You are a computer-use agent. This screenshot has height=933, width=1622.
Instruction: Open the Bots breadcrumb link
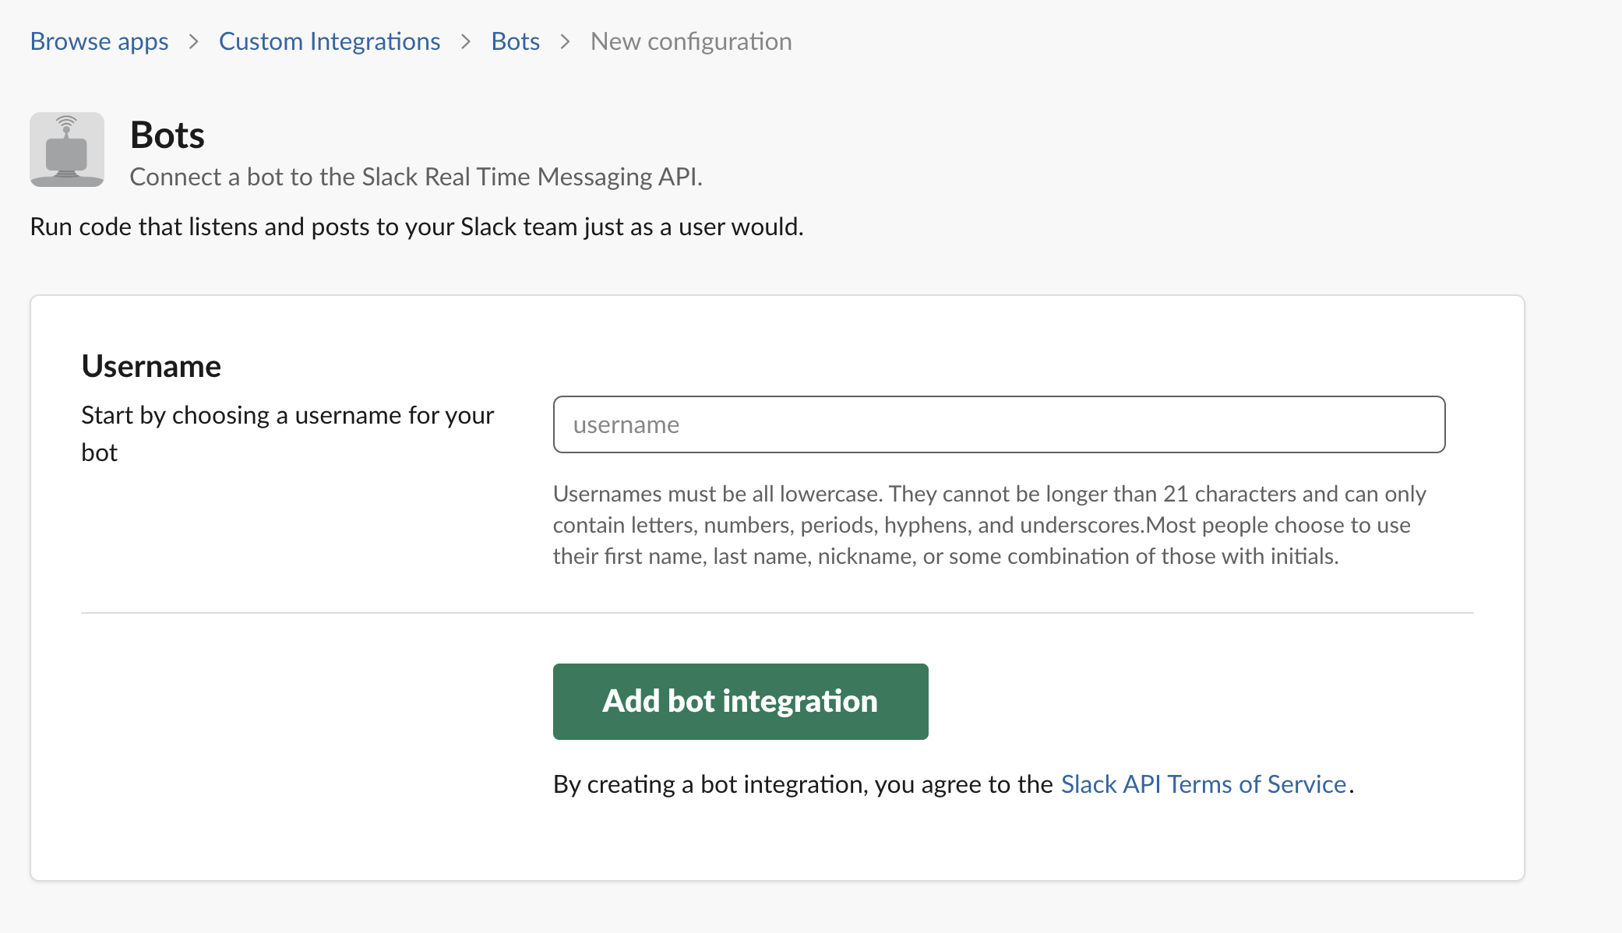(515, 41)
